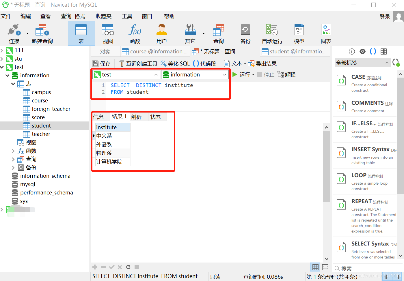The height and width of the screenshot is (281, 404).
Task: Click the eye preview icon in right panel
Action: (x=362, y=52)
